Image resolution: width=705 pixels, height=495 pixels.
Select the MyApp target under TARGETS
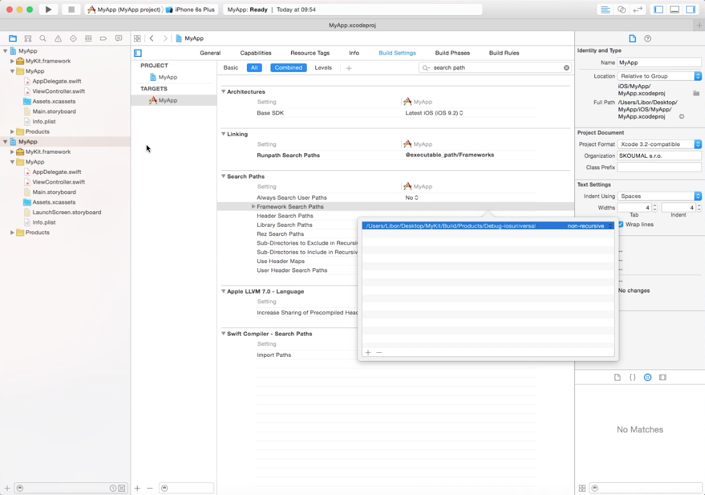[x=163, y=100]
